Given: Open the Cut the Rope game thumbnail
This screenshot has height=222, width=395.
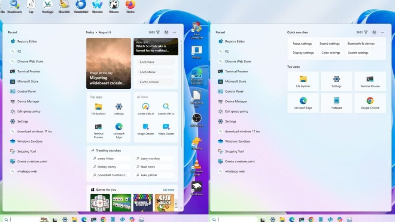Looking at the screenshot, I should pos(164,203).
